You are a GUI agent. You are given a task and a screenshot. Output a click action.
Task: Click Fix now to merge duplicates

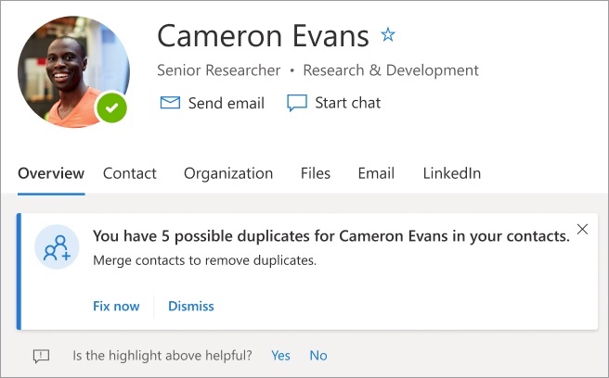[x=116, y=306]
